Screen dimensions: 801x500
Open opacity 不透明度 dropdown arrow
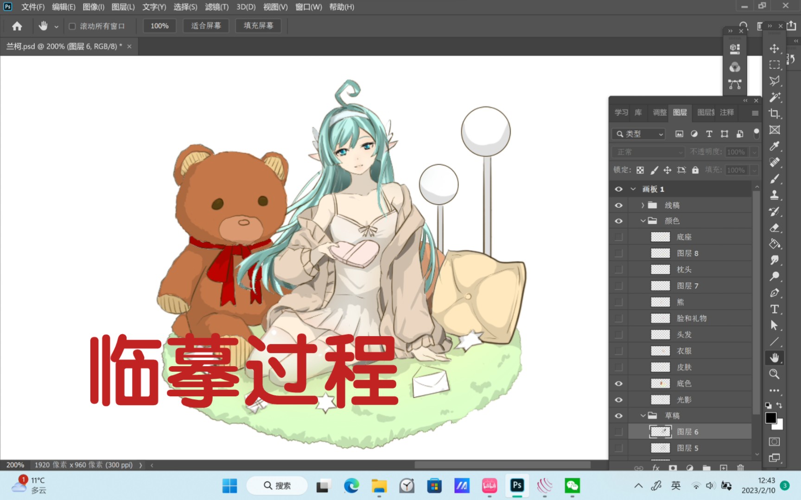coord(754,152)
